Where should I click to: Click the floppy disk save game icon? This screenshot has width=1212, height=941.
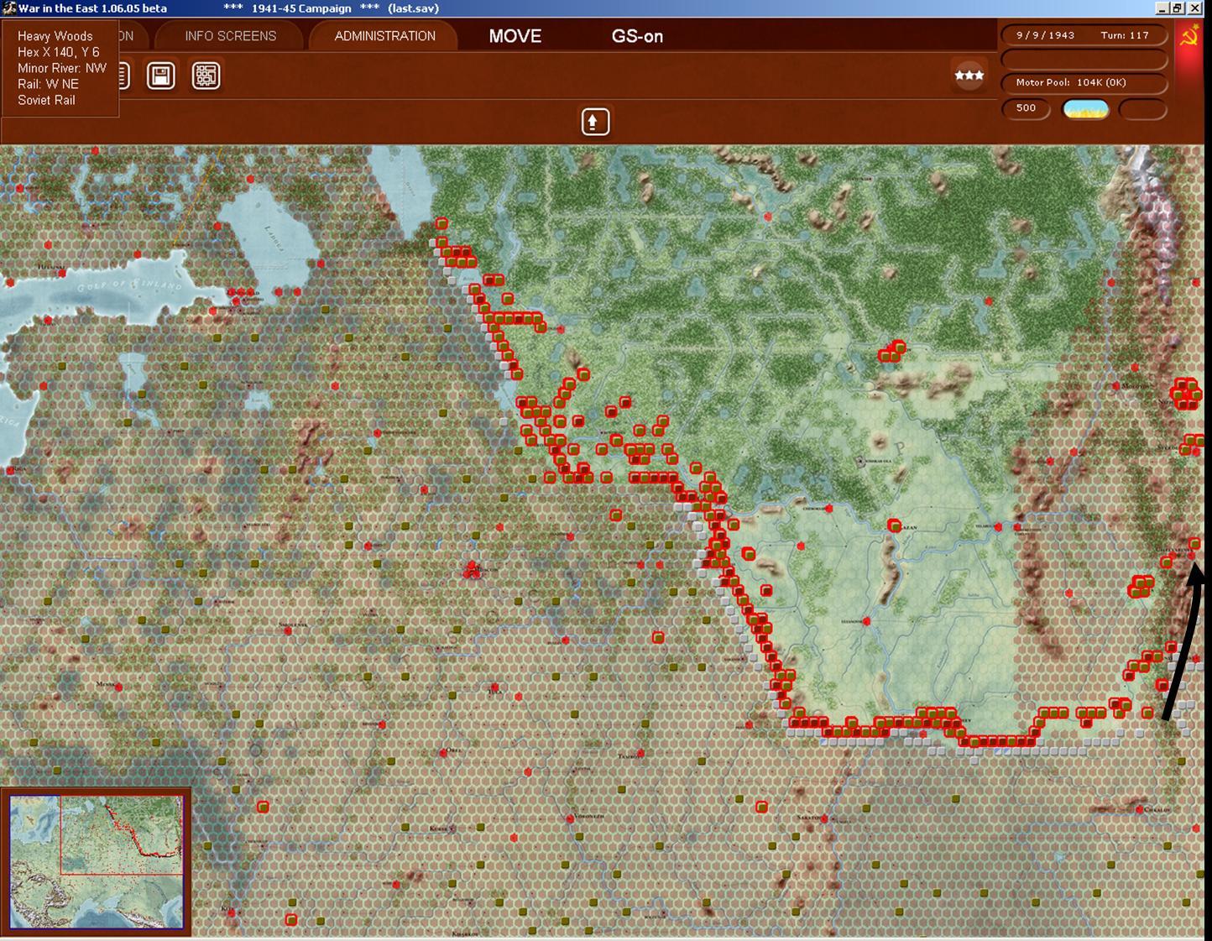161,76
